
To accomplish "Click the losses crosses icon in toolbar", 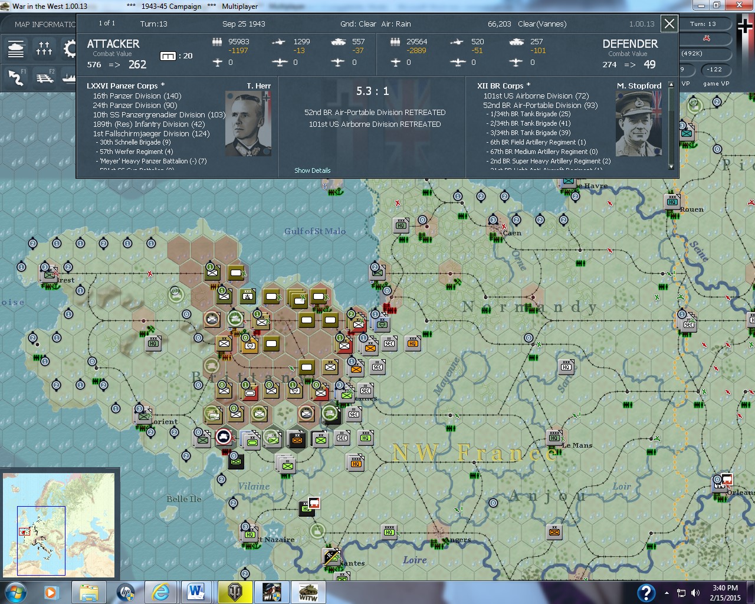I will pyautogui.click(x=44, y=48).
